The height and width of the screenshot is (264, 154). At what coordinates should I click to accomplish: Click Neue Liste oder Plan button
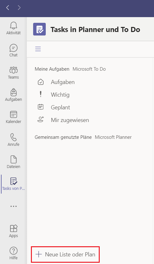[65, 254]
